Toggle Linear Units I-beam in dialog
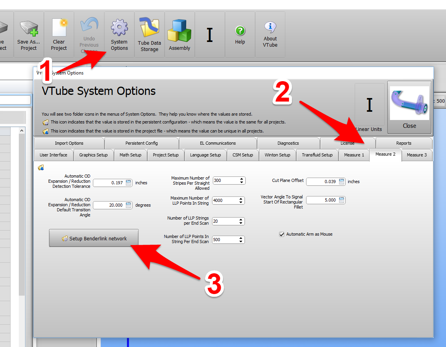The height and width of the screenshot is (347, 446). tap(370, 105)
